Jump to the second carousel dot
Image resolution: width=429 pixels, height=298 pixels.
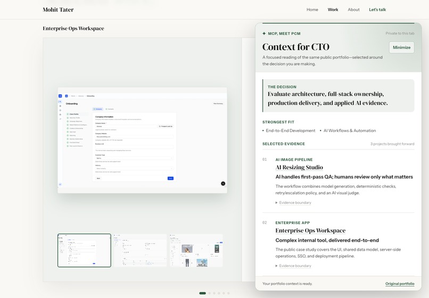coord(210,293)
